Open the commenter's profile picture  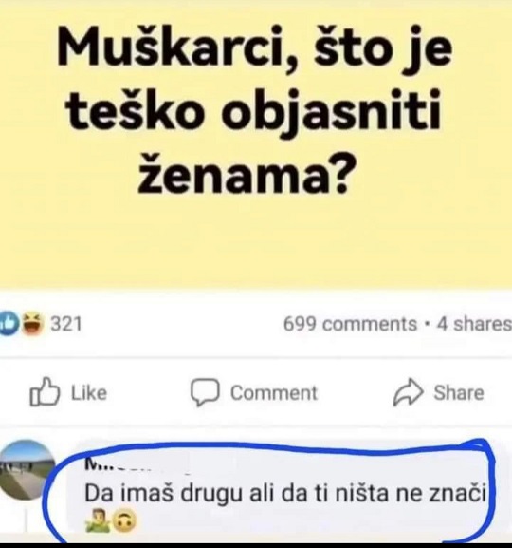pos(27,470)
